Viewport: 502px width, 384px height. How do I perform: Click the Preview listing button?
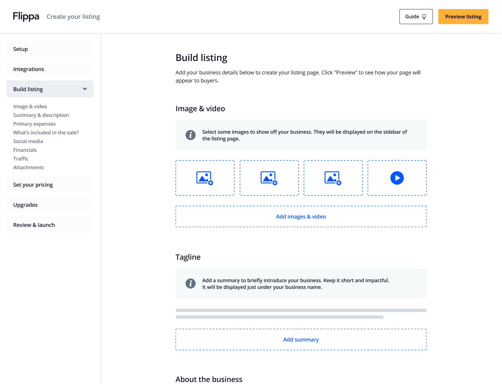point(463,17)
